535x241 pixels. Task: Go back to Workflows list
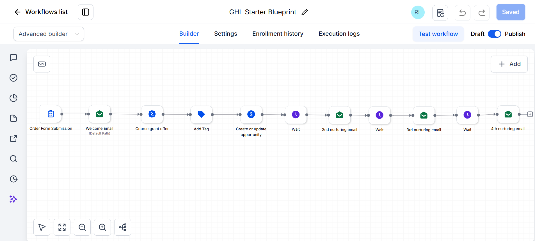[41, 12]
